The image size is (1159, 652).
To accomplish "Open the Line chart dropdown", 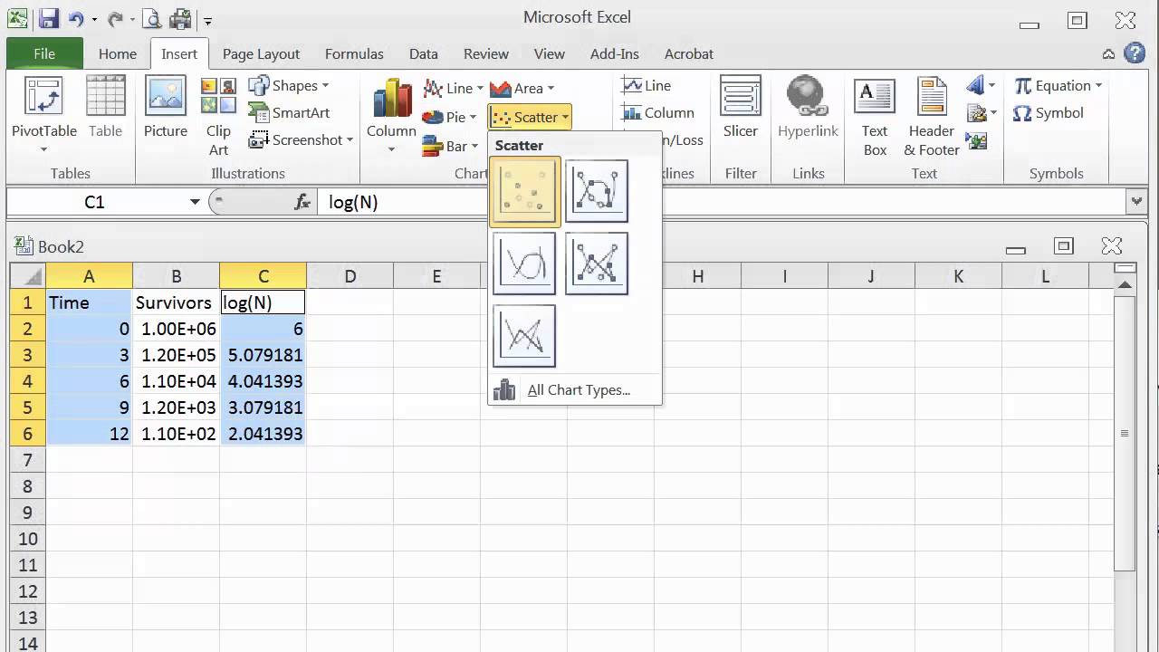I will point(454,88).
